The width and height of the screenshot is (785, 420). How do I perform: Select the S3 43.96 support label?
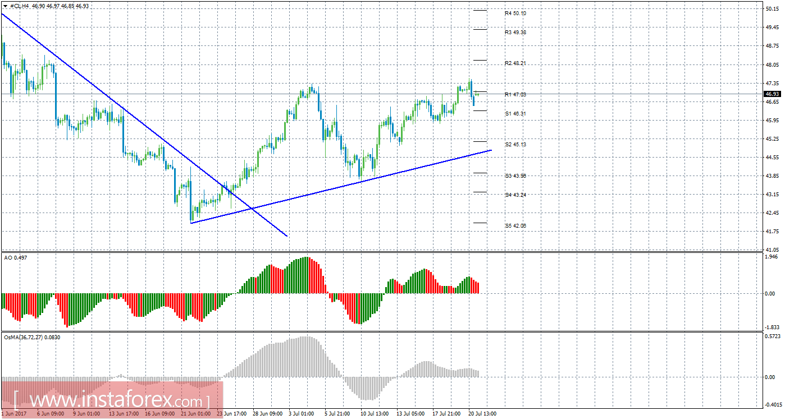515,176
